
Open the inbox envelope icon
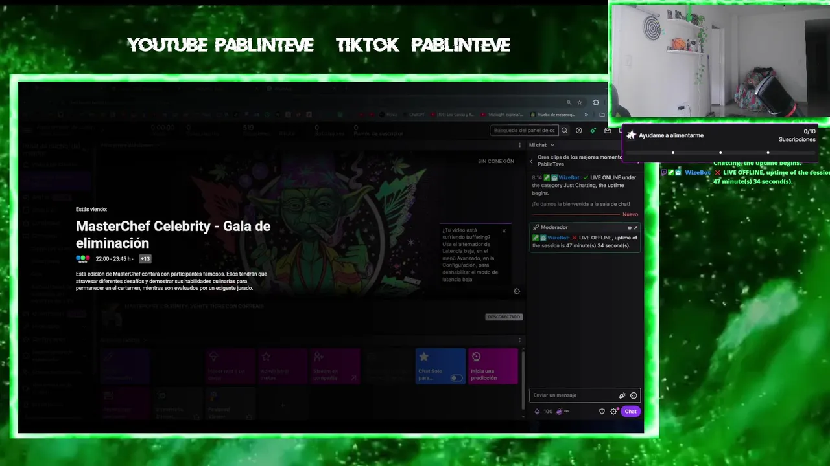point(607,130)
